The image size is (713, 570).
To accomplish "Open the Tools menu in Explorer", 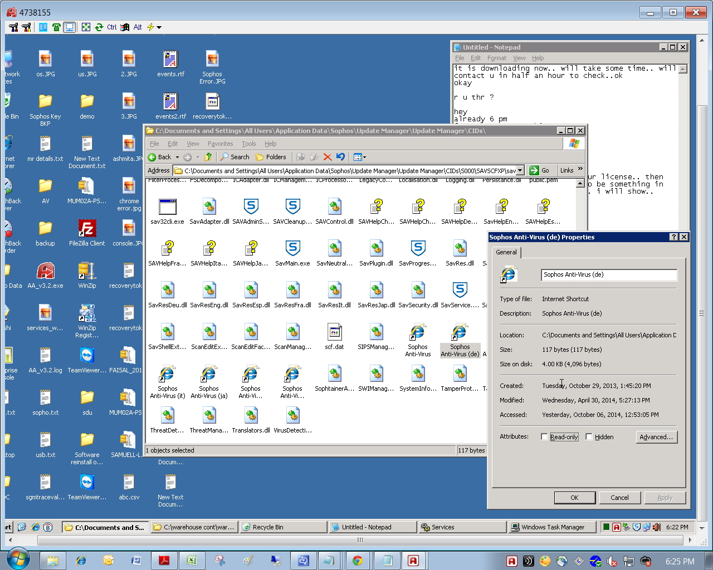I will pyautogui.click(x=249, y=144).
